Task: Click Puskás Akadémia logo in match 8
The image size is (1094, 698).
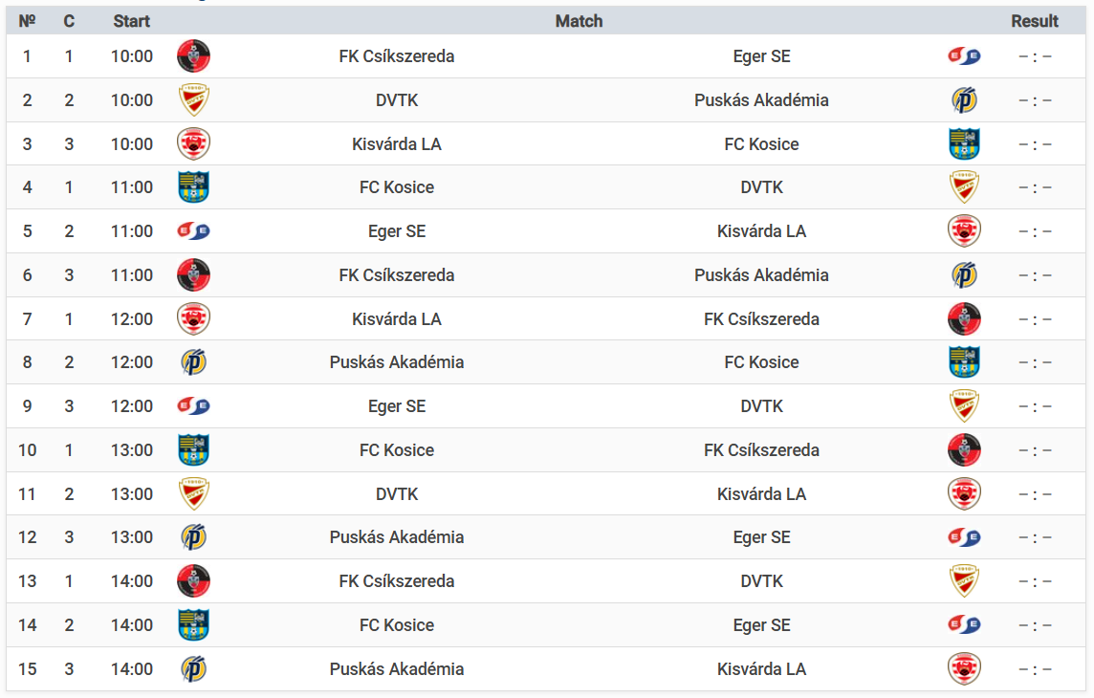Action: pos(194,361)
